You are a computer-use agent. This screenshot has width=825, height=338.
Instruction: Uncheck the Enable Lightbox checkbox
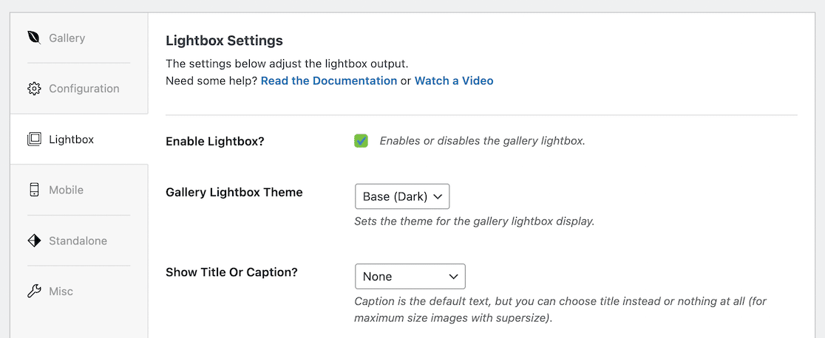pyautogui.click(x=361, y=140)
